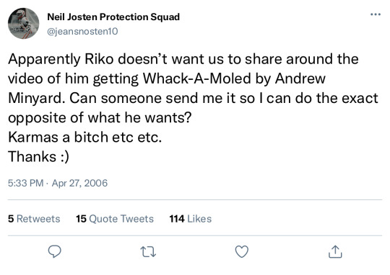Click the 114 likes count number
Screen dimensions: 390x275
[177, 219]
